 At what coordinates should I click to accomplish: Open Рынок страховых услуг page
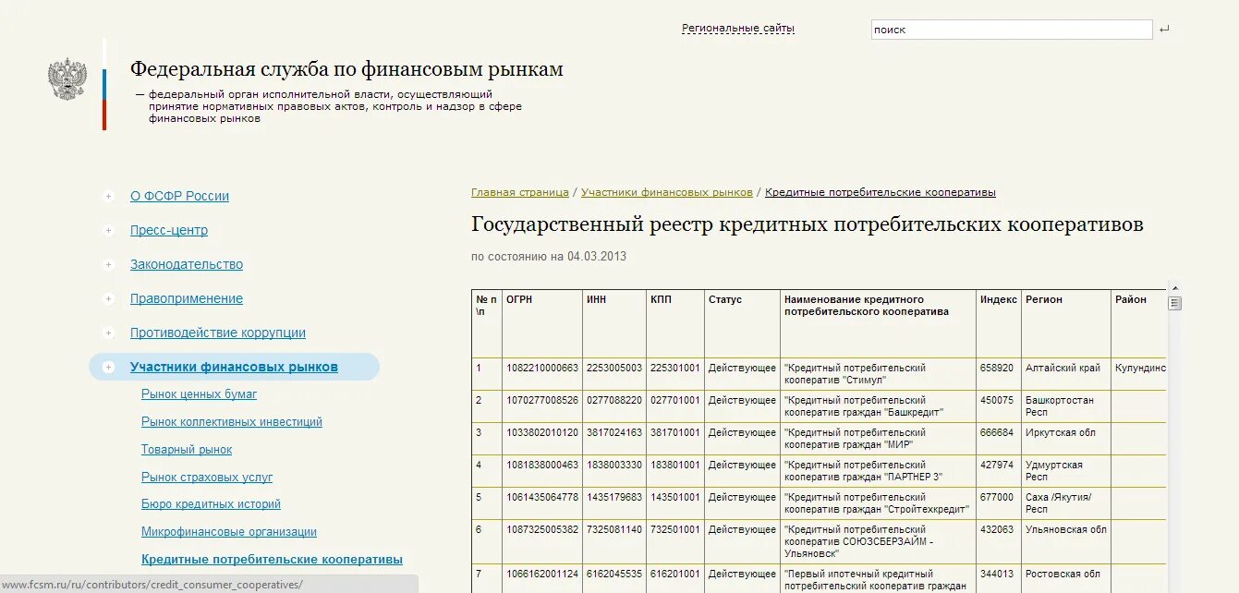coord(207,477)
